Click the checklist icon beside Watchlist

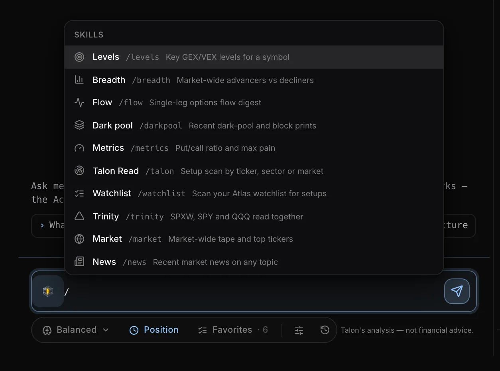coord(79,193)
